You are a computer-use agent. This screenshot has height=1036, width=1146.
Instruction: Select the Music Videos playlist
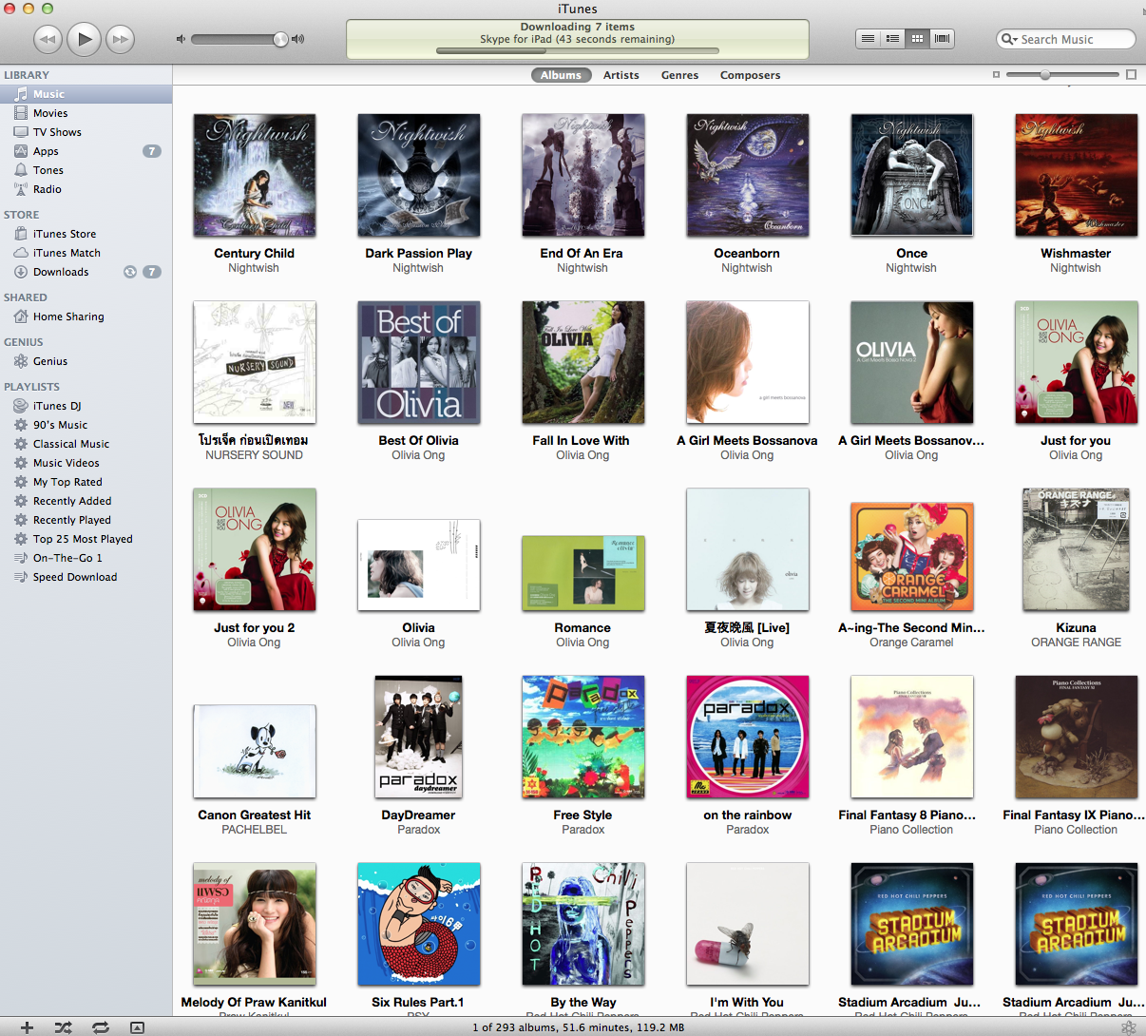point(86,463)
